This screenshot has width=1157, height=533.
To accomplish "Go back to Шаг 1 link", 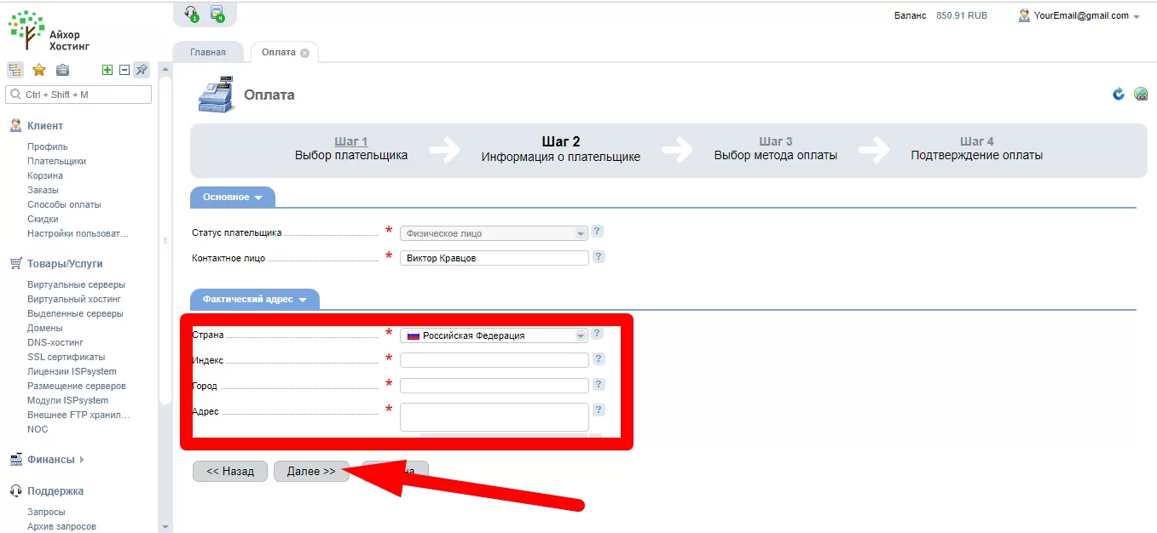I will point(351,141).
